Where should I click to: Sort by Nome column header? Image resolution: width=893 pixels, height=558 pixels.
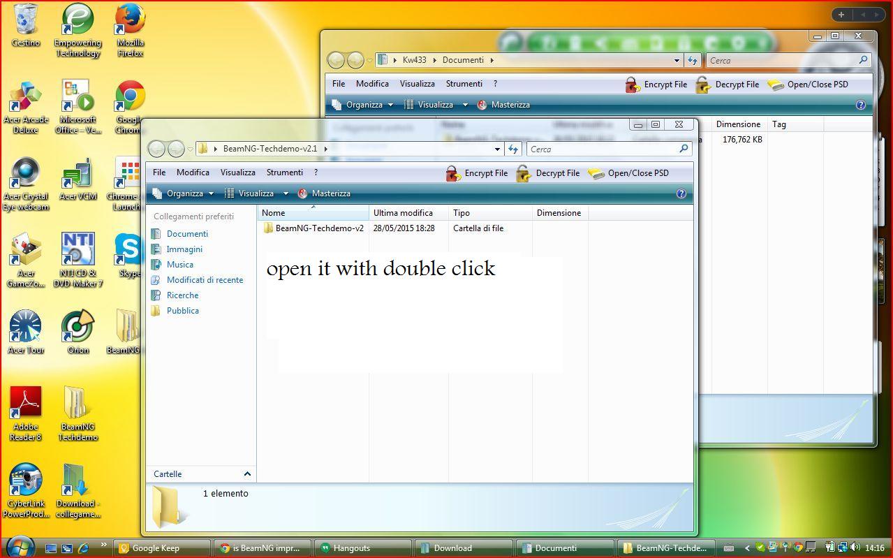click(313, 213)
